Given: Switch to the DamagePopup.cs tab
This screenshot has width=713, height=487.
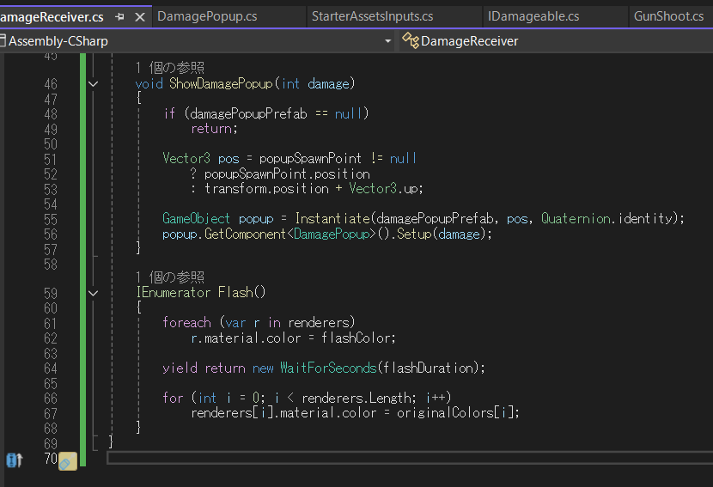Looking at the screenshot, I should [207, 16].
